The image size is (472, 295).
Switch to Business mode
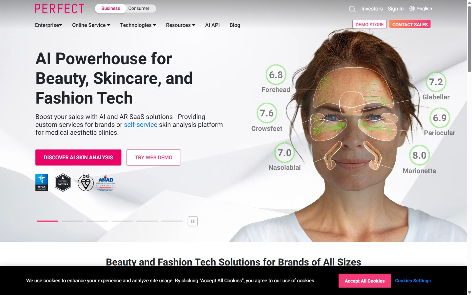(111, 9)
